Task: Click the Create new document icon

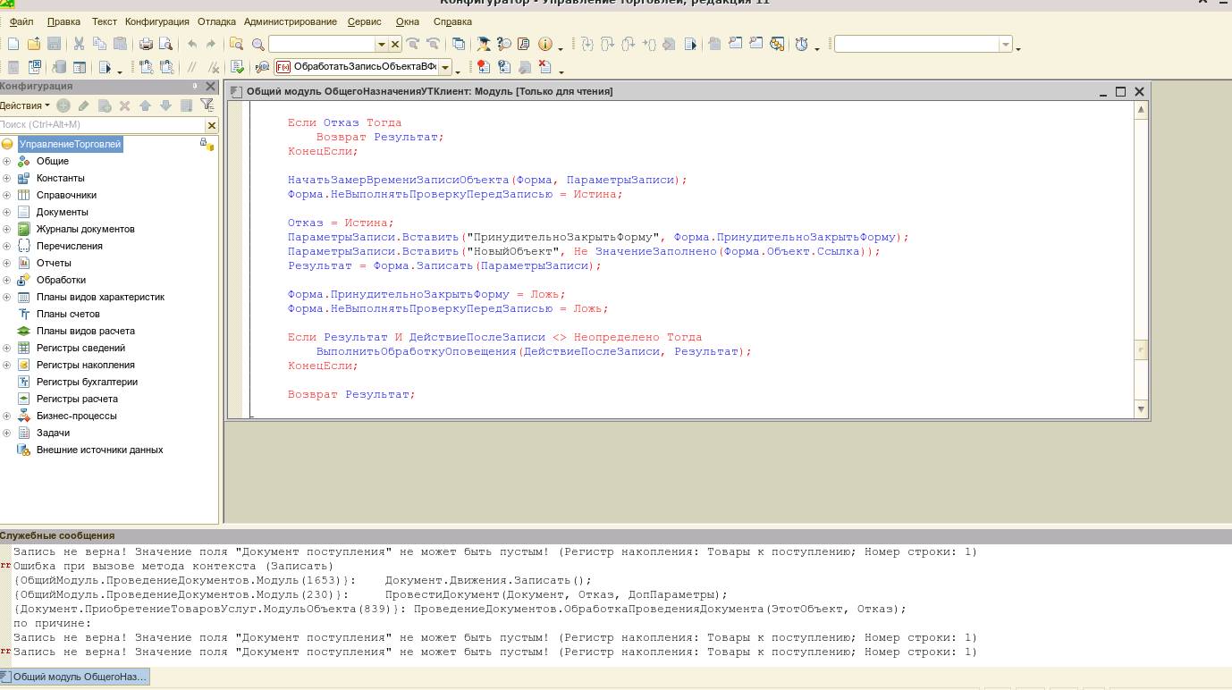Action: [13, 44]
